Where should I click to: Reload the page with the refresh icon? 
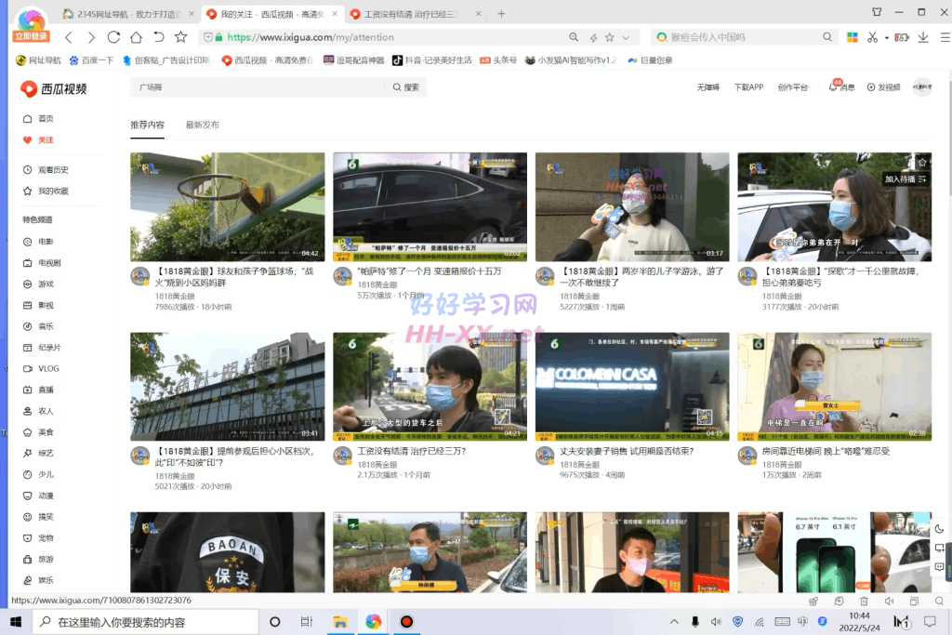click(x=113, y=37)
